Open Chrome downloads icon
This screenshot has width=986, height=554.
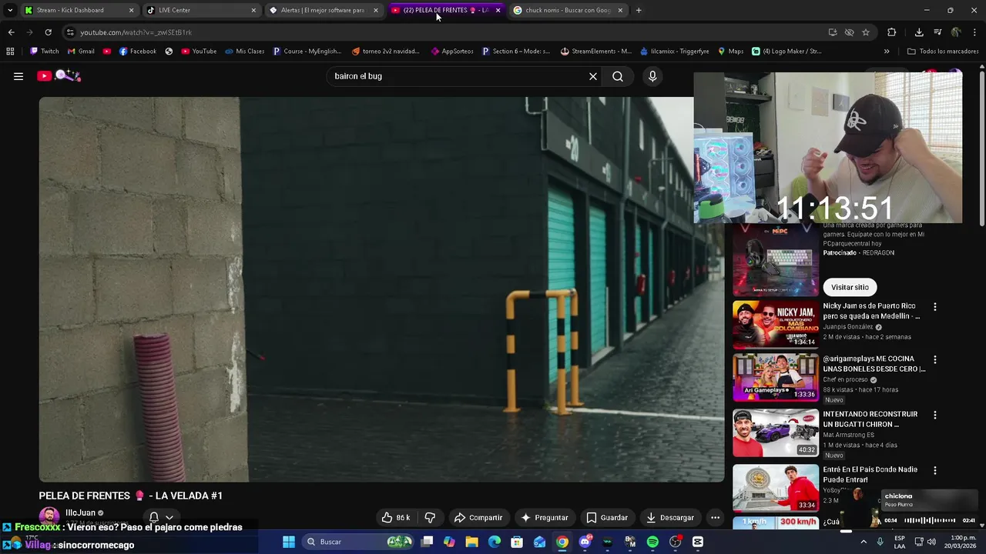point(919,32)
